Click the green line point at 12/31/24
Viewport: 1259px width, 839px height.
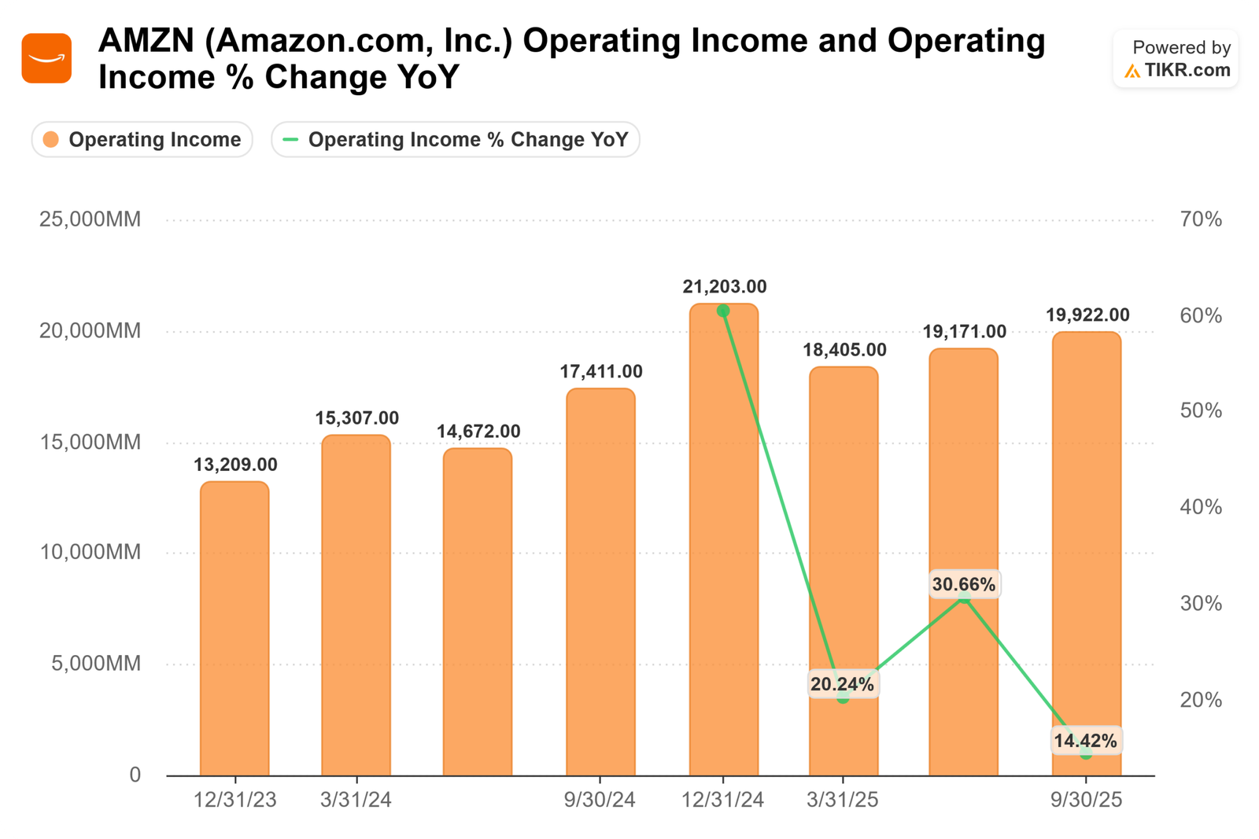click(723, 311)
